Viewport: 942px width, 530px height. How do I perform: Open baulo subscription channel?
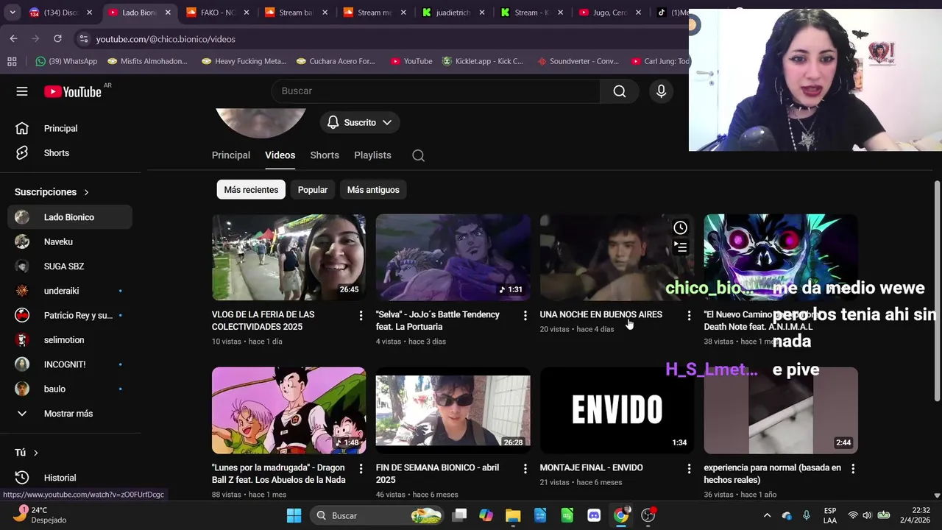click(x=70, y=389)
